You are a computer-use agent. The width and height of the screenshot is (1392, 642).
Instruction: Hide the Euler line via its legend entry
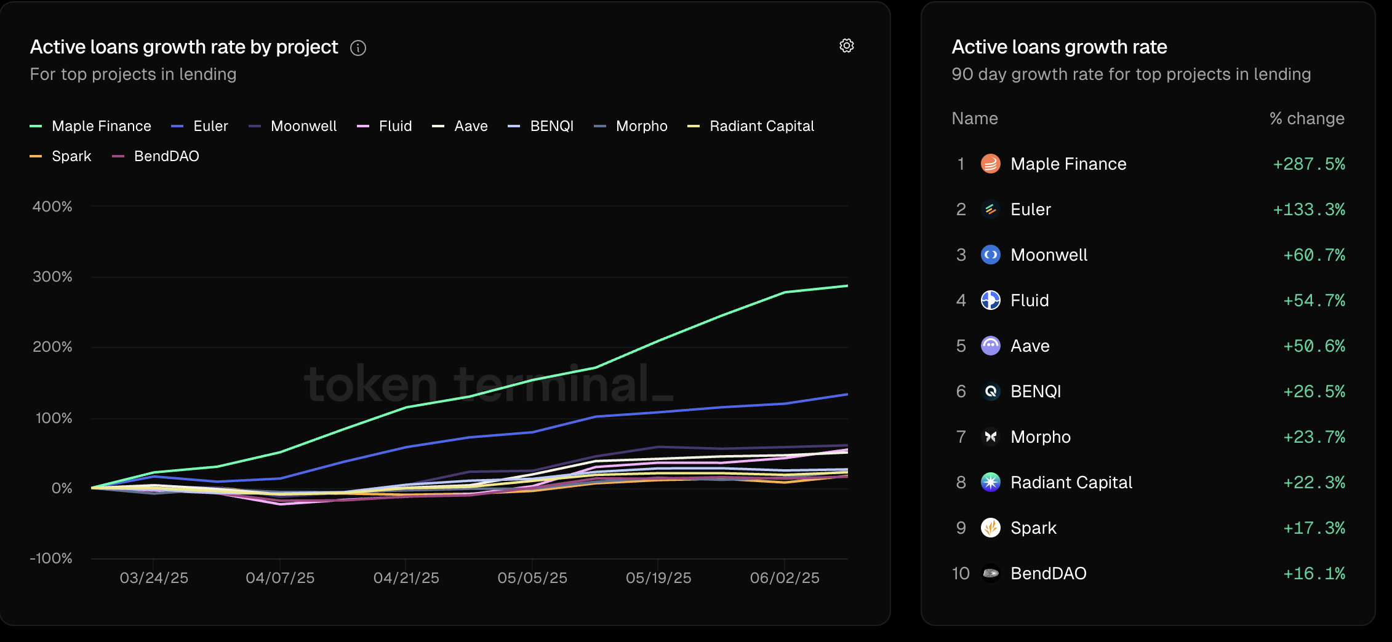tap(210, 125)
